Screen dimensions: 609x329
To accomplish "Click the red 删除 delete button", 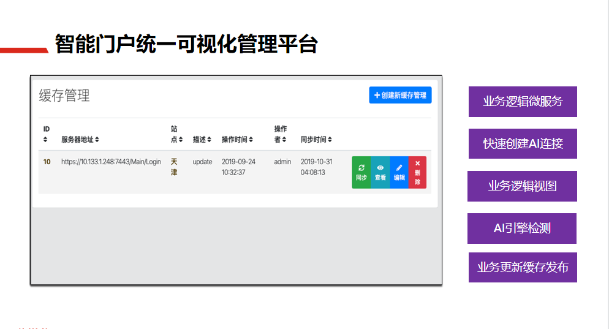I will tap(417, 172).
